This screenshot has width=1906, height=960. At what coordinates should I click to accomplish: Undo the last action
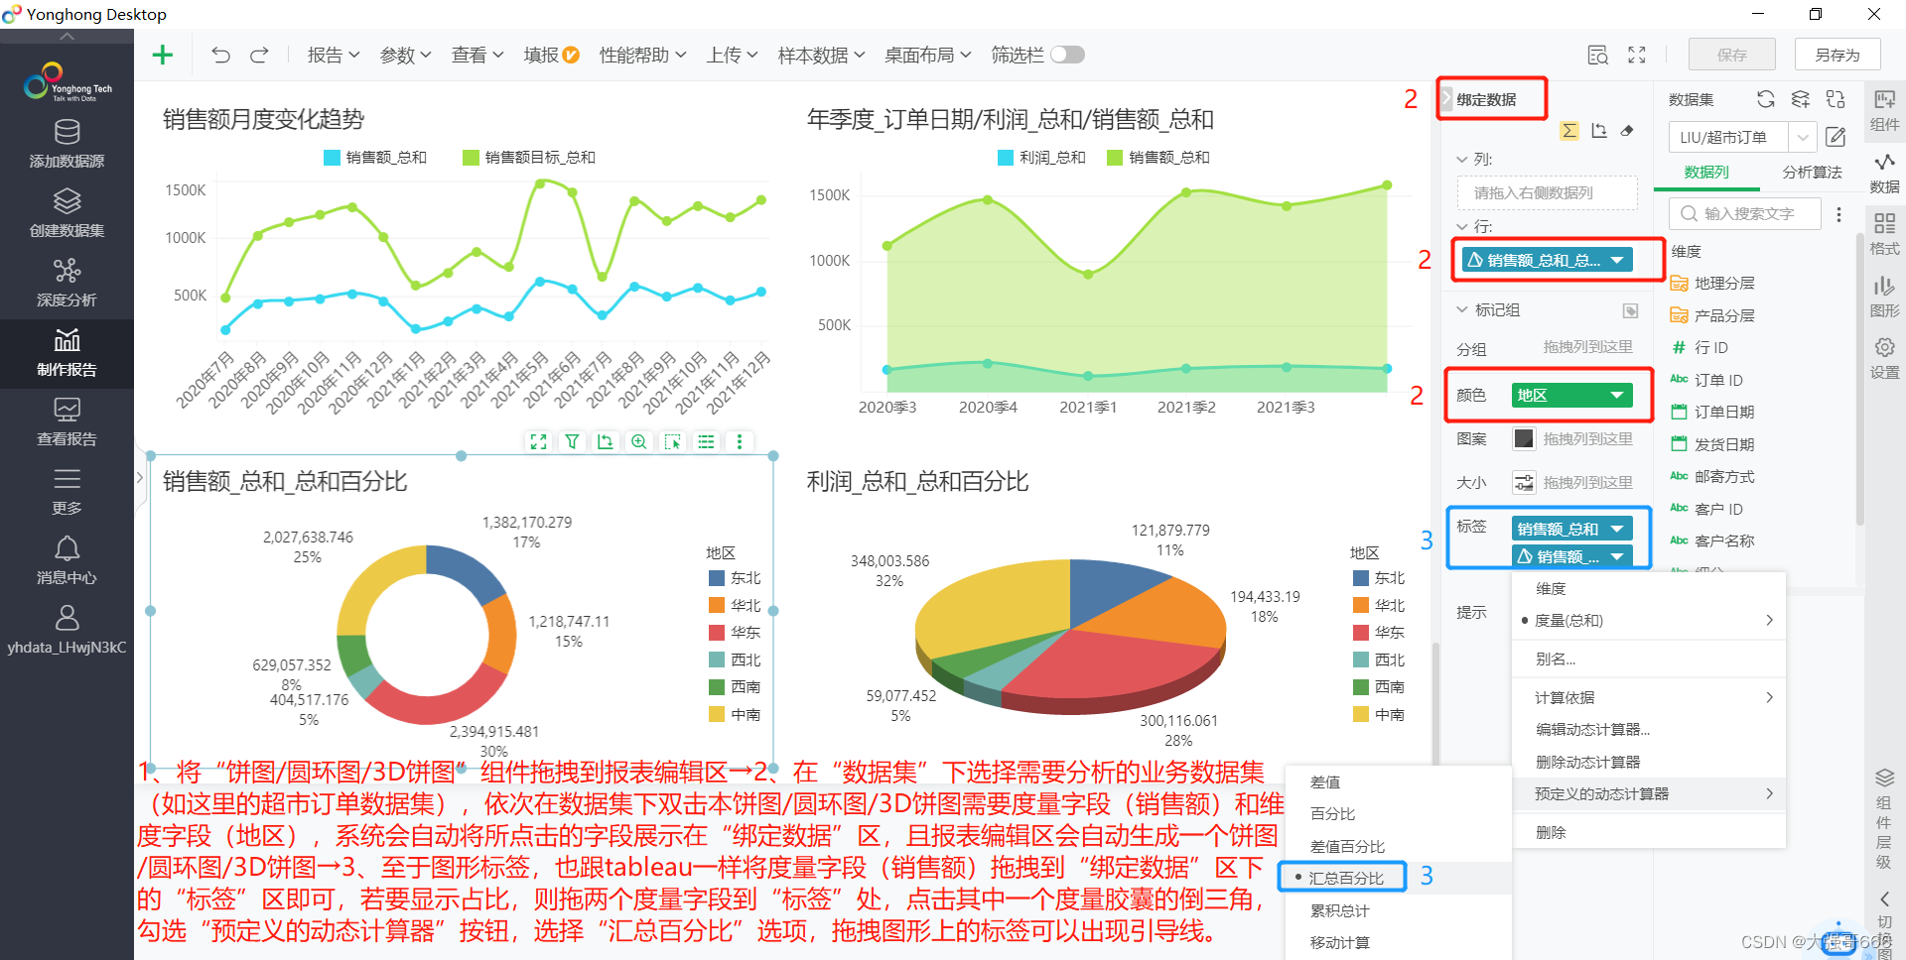[220, 55]
